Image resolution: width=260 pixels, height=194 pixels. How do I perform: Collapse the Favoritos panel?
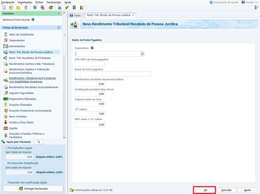tap(59, 13)
